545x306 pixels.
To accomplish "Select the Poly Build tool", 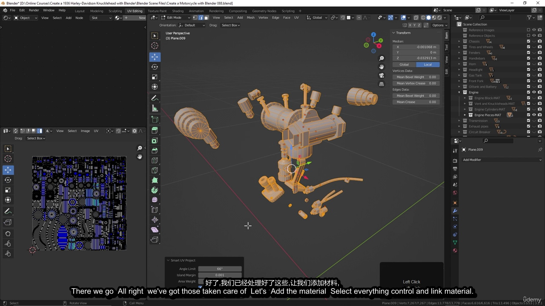I will [x=155, y=180].
